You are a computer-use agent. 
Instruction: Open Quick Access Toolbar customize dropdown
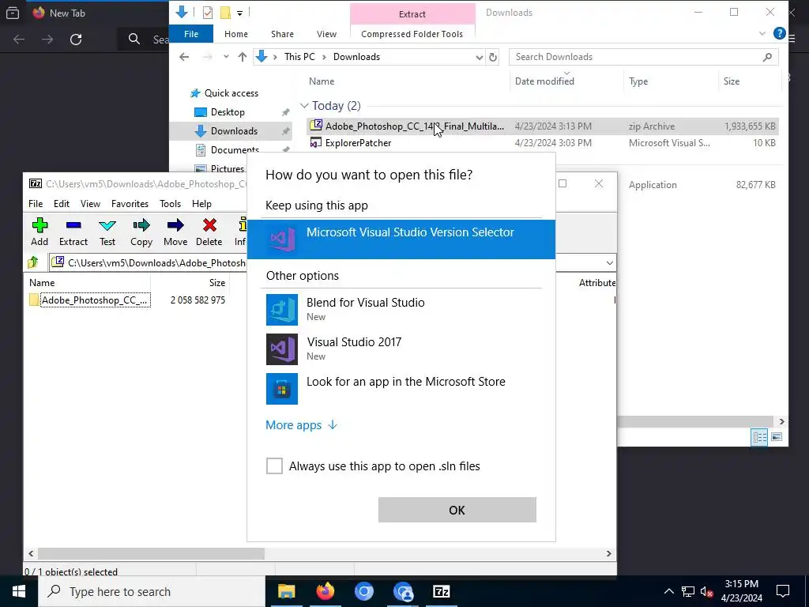[x=240, y=13]
